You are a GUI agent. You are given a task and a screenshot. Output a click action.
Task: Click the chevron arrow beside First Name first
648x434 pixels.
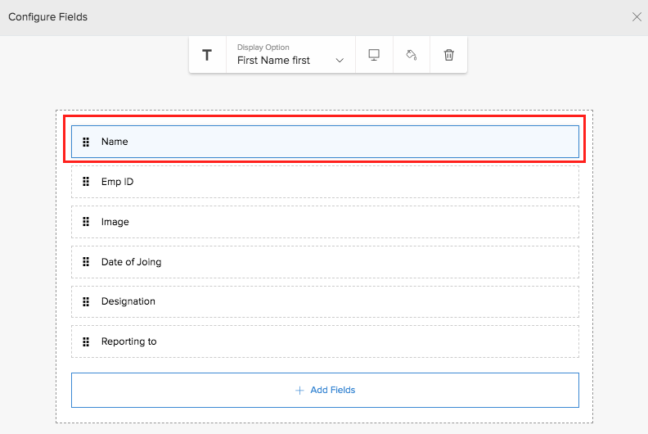340,61
